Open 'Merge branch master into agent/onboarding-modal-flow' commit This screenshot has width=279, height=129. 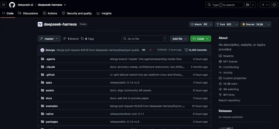point(146,59)
